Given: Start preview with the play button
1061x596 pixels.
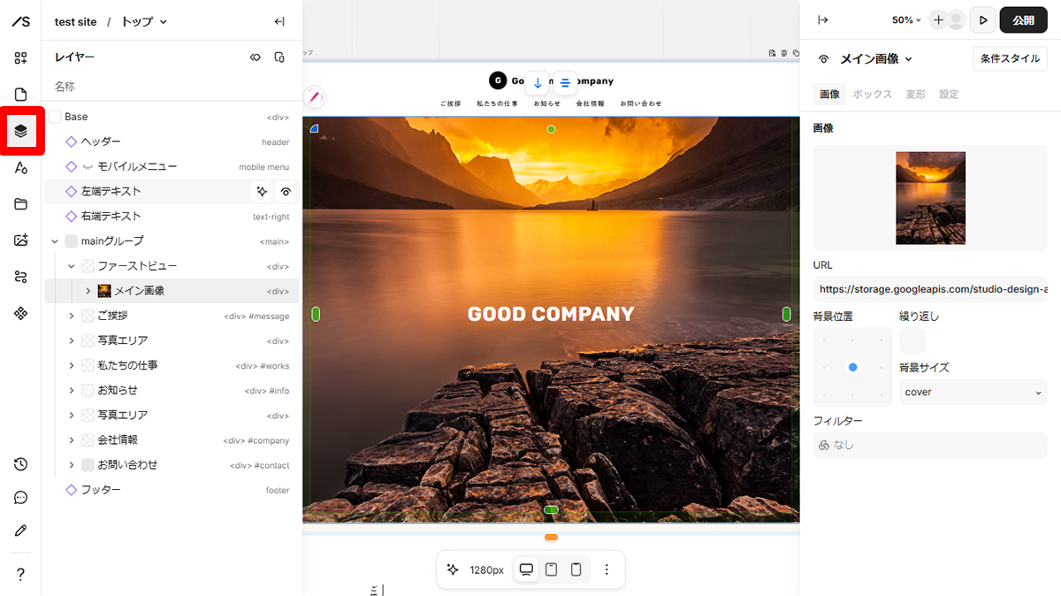Looking at the screenshot, I should point(982,19).
